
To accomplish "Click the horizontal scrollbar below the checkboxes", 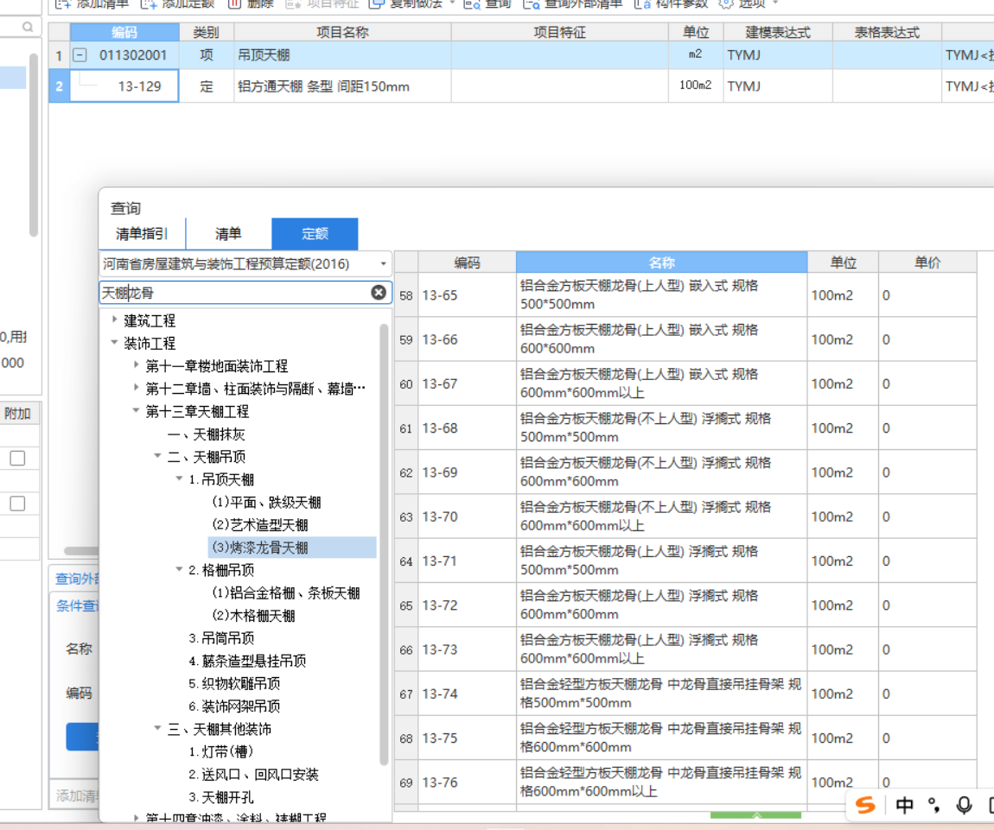I will coord(81,550).
